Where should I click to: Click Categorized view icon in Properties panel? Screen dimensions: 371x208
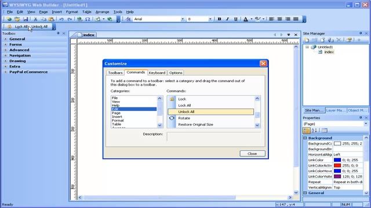(307, 130)
